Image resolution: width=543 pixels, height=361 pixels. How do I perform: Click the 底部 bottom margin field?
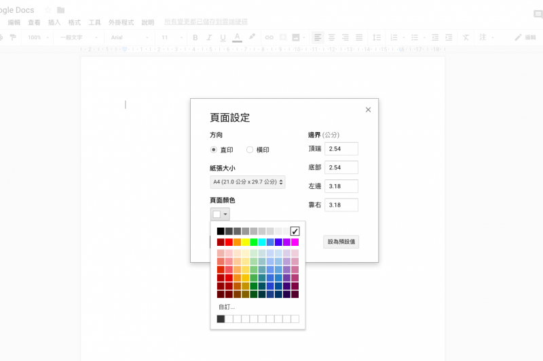341,167
